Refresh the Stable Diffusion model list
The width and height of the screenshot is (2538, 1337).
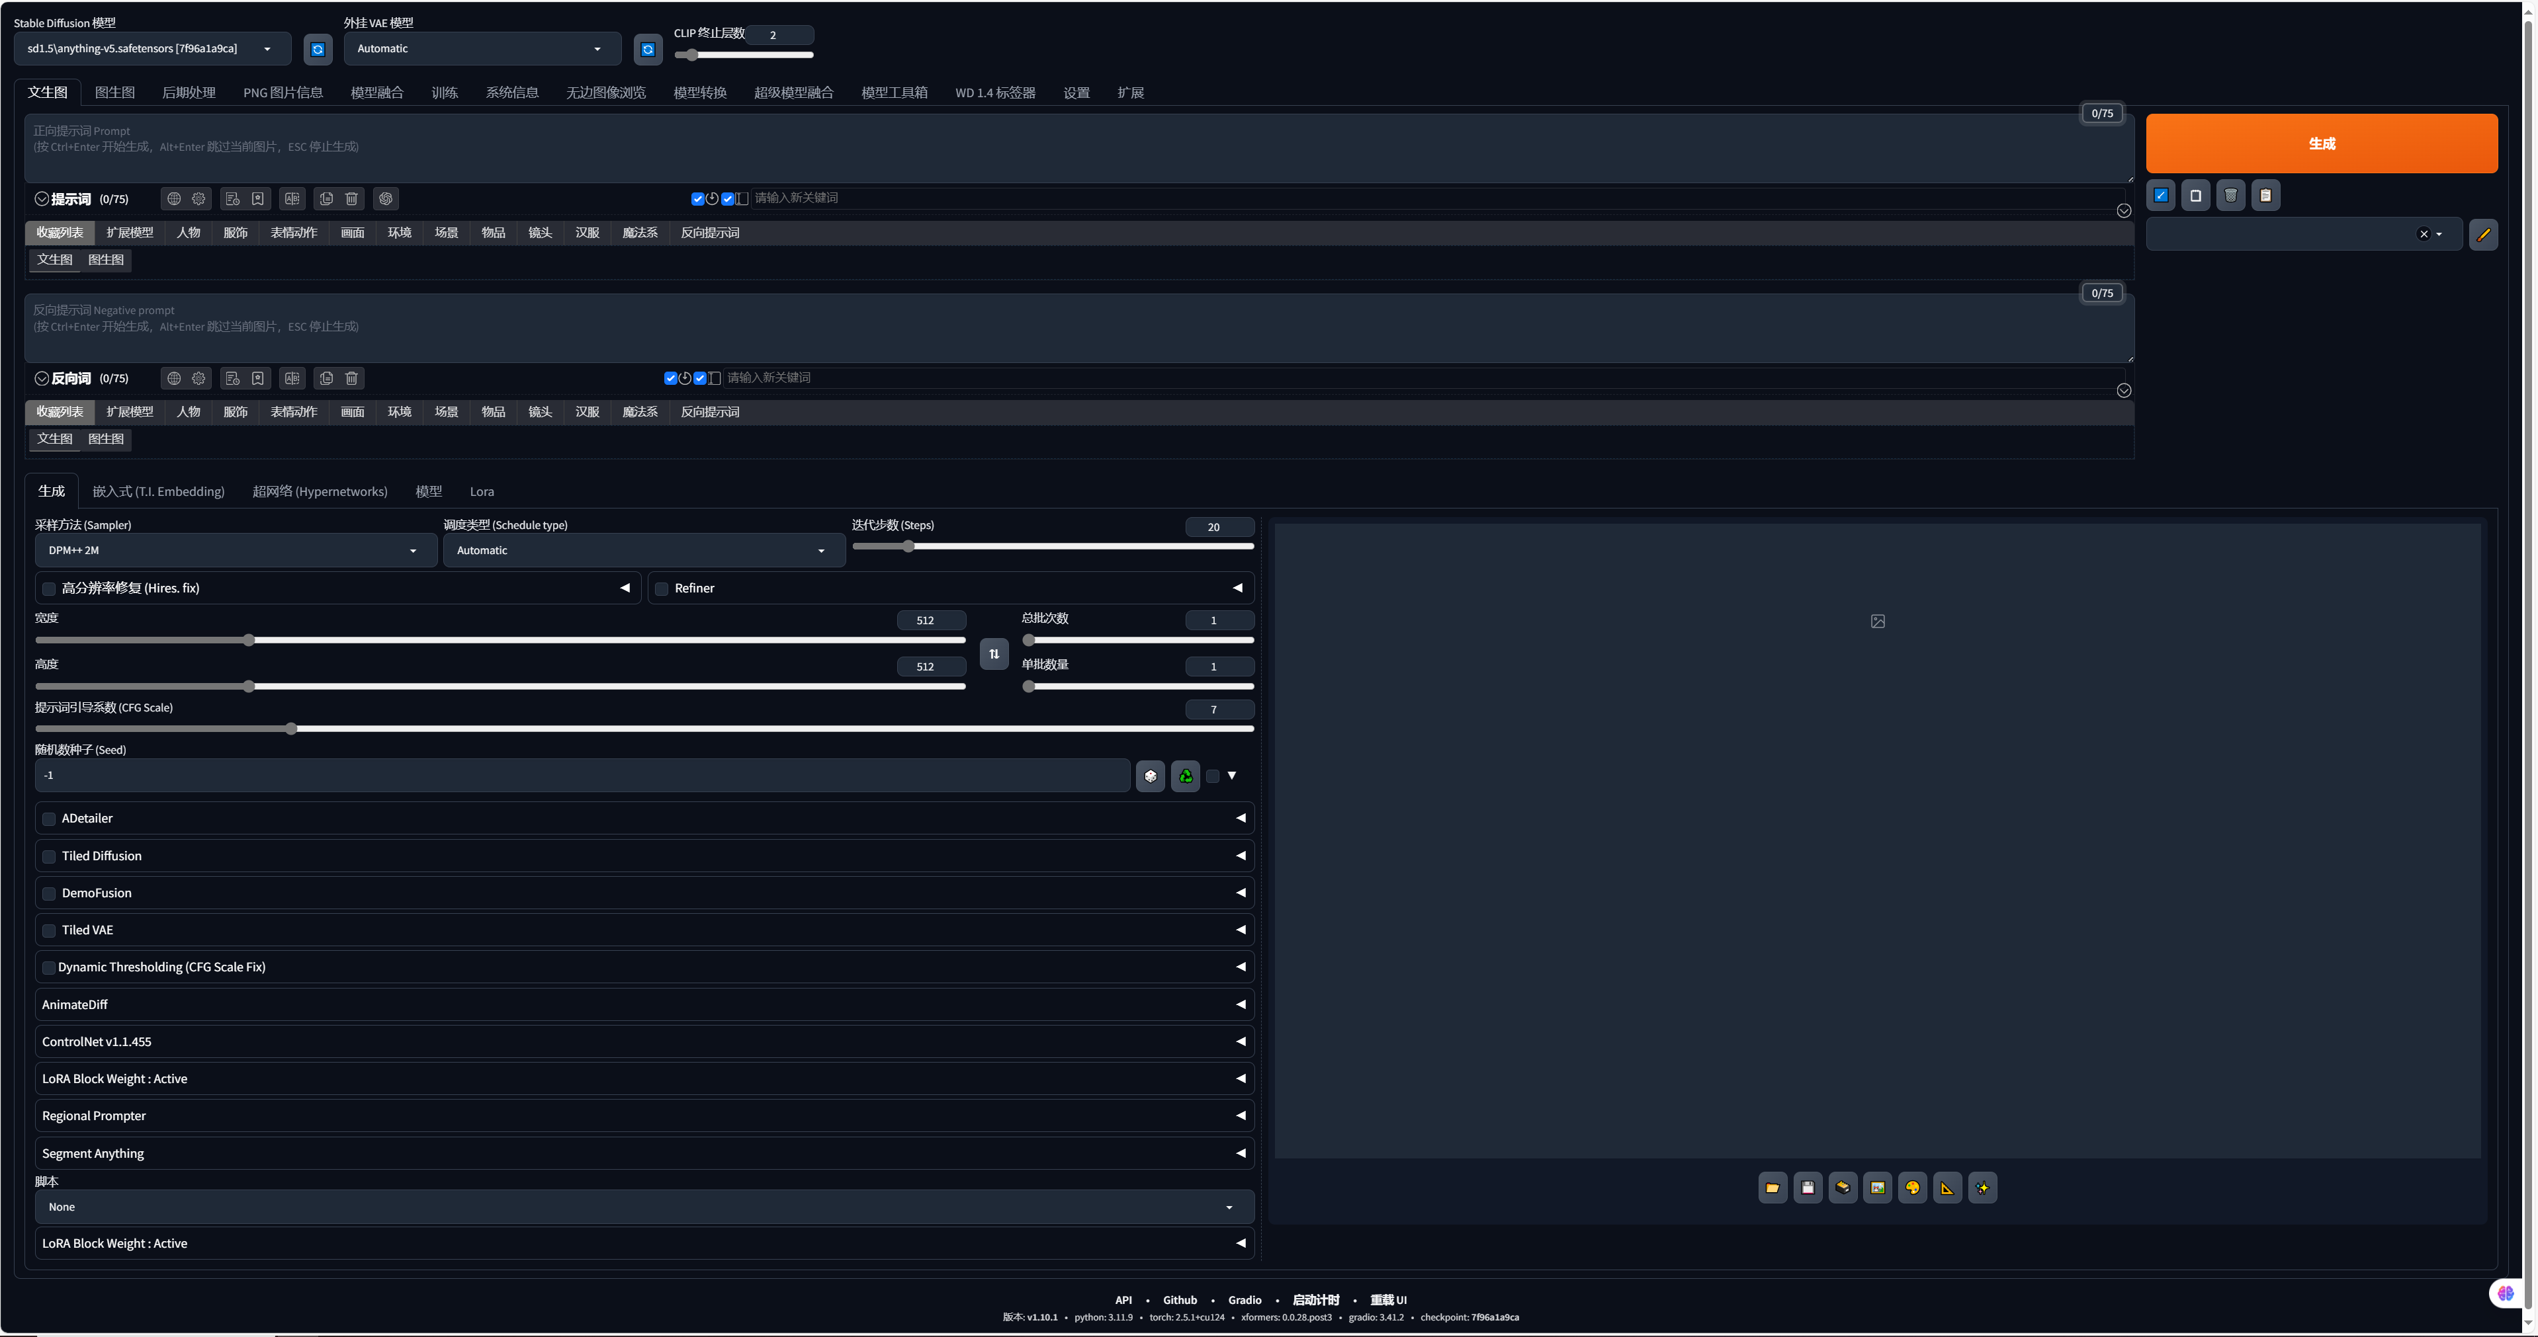(x=318, y=49)
